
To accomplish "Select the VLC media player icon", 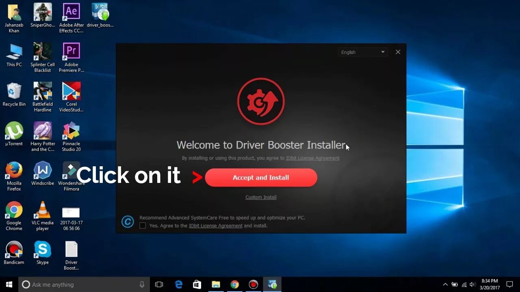I will click(43, 216).
